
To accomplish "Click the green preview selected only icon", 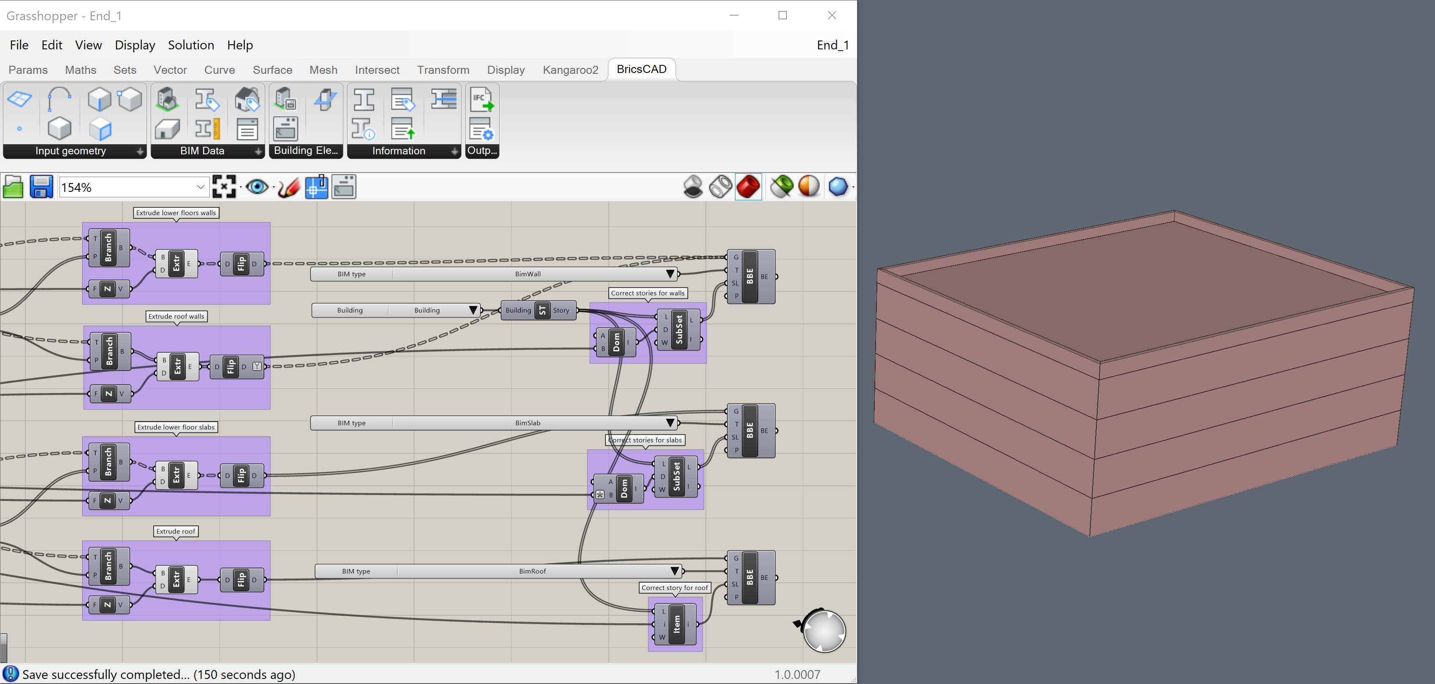I will click(x=781, y=187).
